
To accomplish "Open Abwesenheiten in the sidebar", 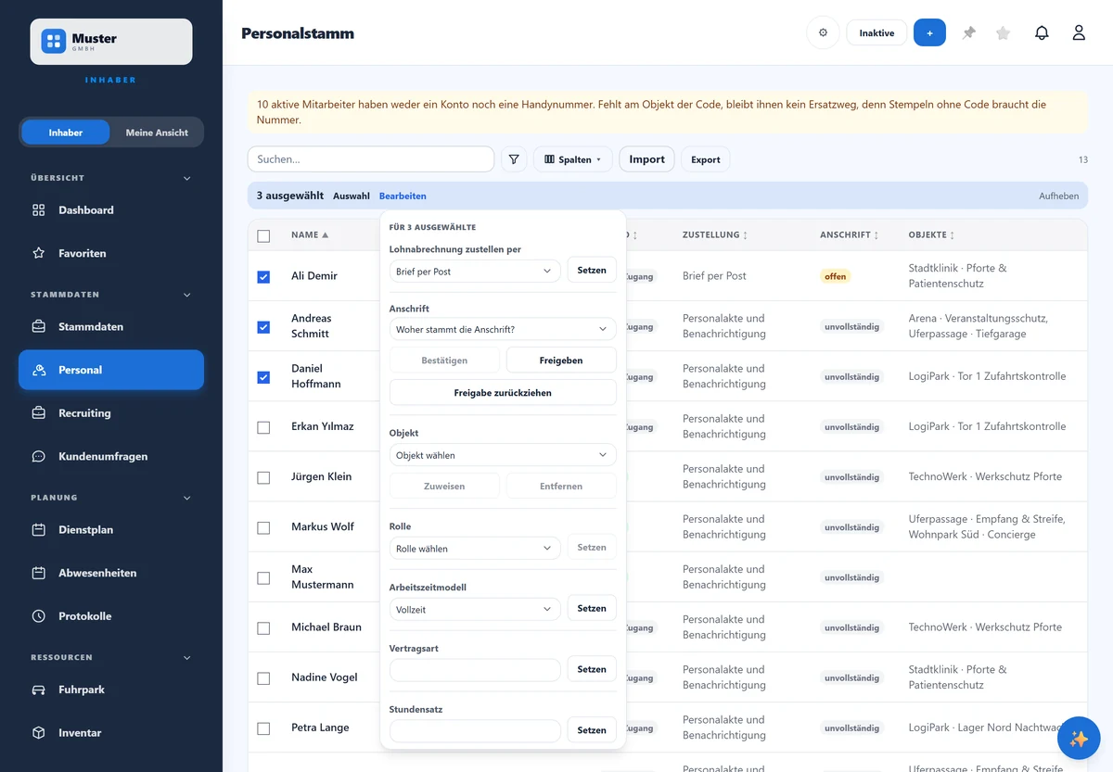I will click(111, 573).
